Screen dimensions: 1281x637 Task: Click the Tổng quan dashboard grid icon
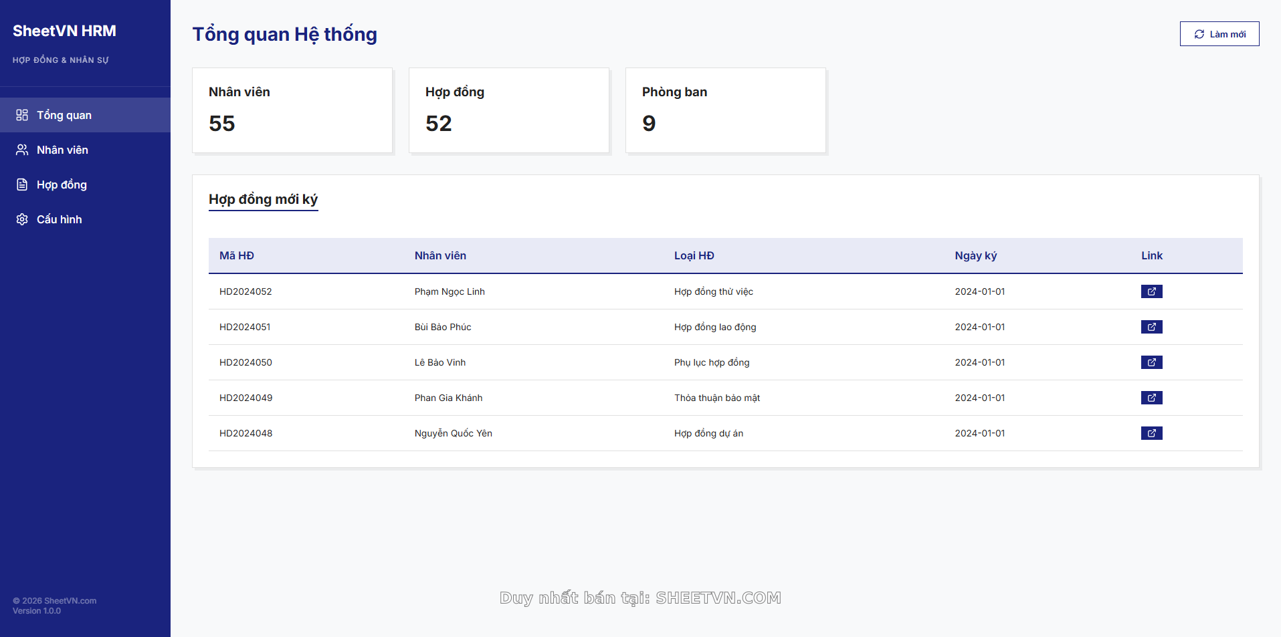[x=22, y=115]
